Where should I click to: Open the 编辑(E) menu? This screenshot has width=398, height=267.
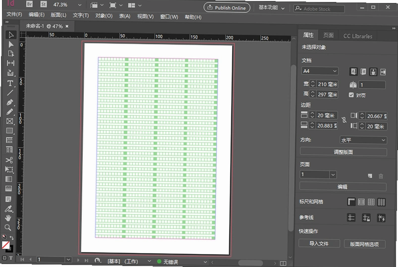[37, 15]
